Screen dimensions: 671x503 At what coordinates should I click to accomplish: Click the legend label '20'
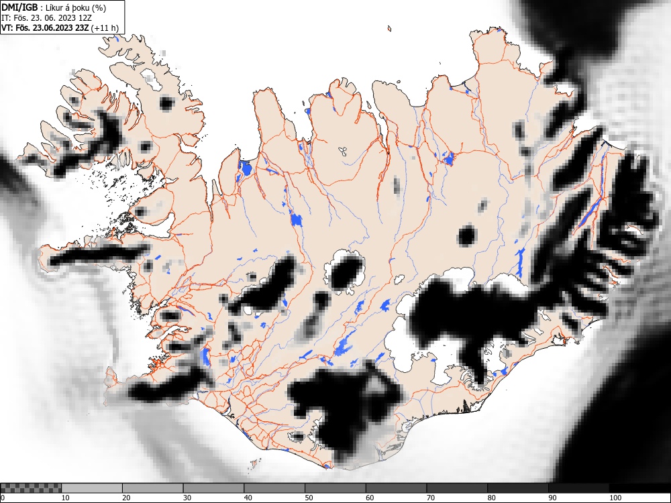click(126, 498)
